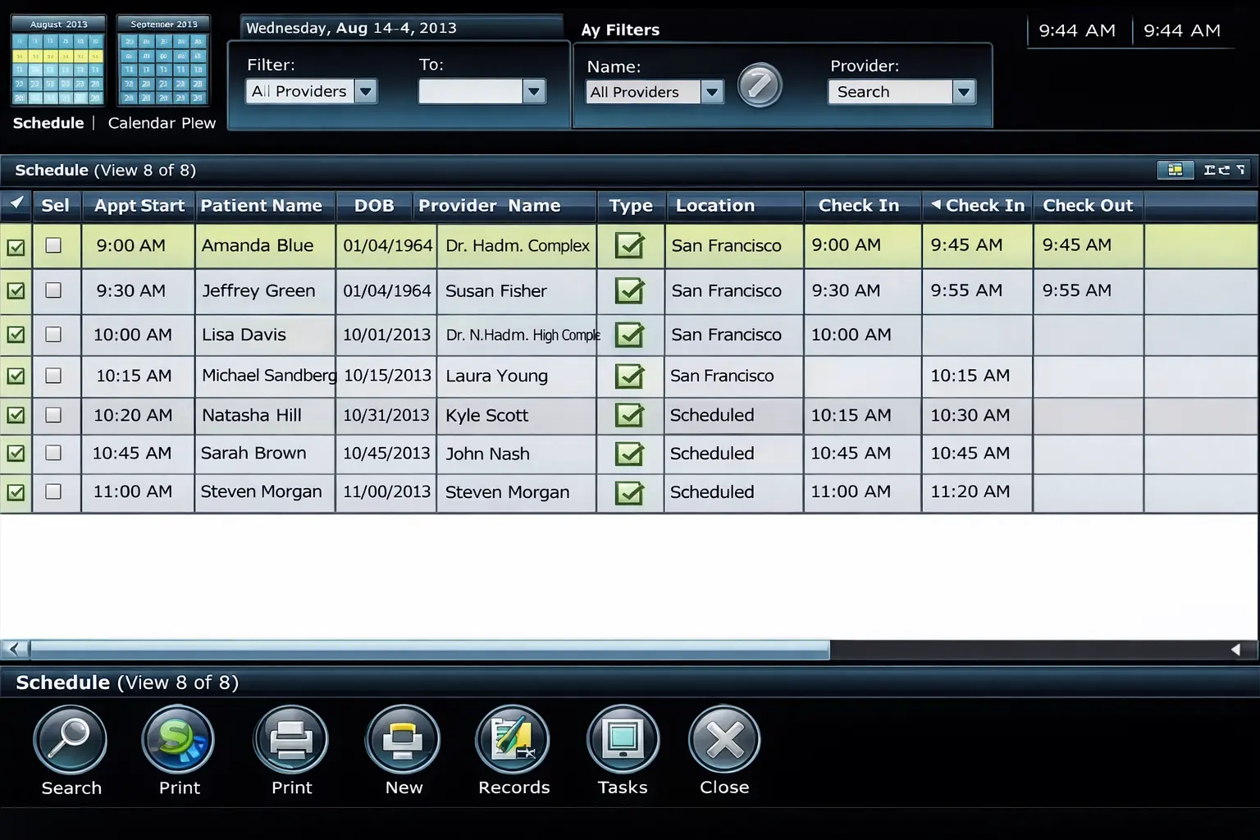Screen dimensions: 1260x840
Task: Click inside the Provider Search field
Action: tap(890, 92)
